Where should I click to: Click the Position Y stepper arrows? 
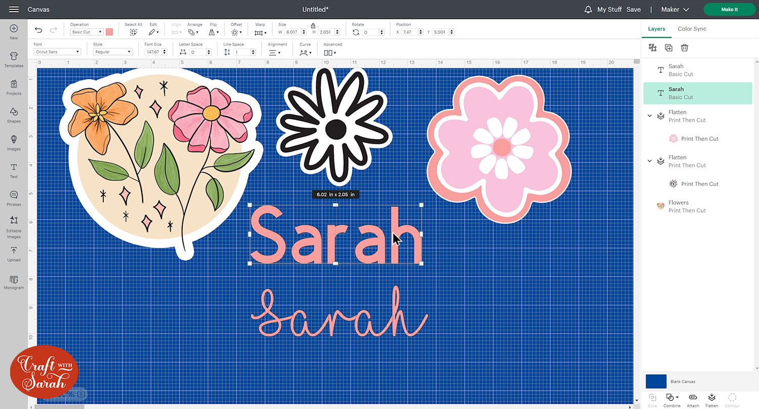451,32
